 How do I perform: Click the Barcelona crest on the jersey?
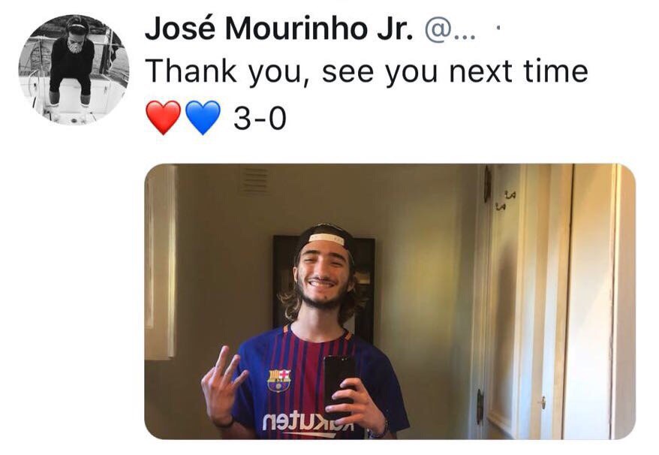point(279,381)
